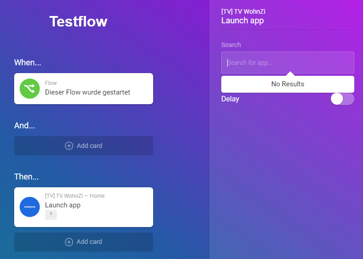Click the Search label above the field
Viewport: 363px width, 259px height.
pos(231,45)
